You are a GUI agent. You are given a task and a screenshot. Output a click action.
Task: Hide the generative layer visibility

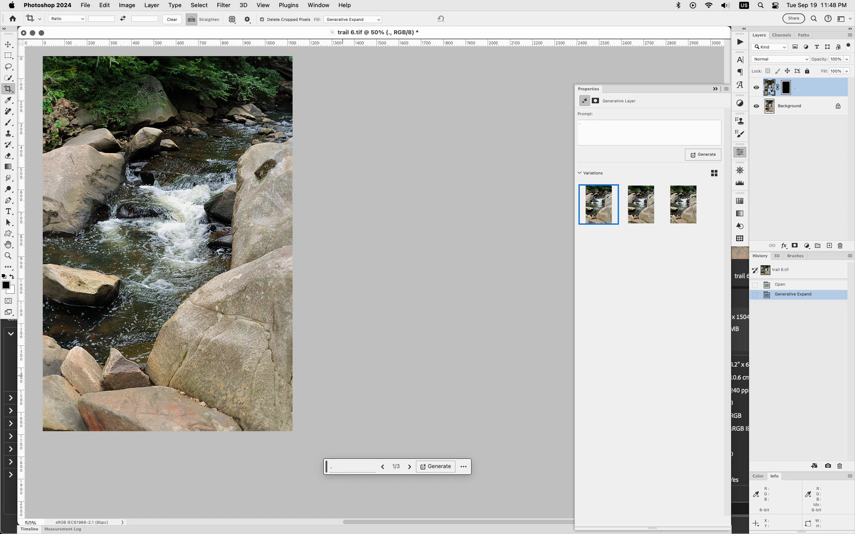pyautogui.click(x=756, y=88)
